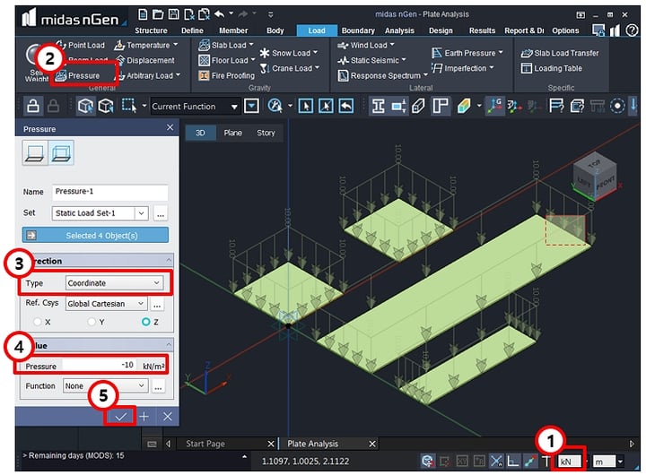Open the Pressure load tool
The width and height of the screenshot is (646, 475).
point(79,76)
